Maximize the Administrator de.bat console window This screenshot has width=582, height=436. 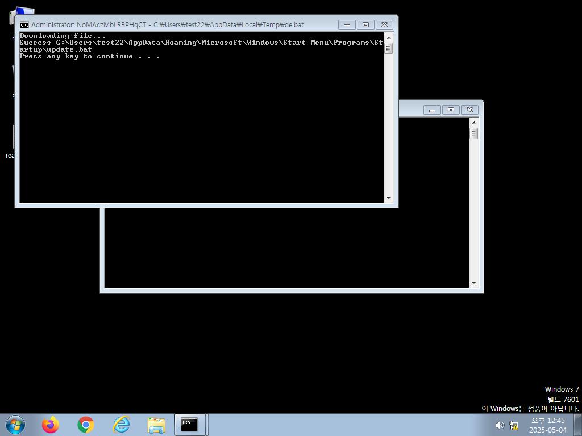(365, 25)
